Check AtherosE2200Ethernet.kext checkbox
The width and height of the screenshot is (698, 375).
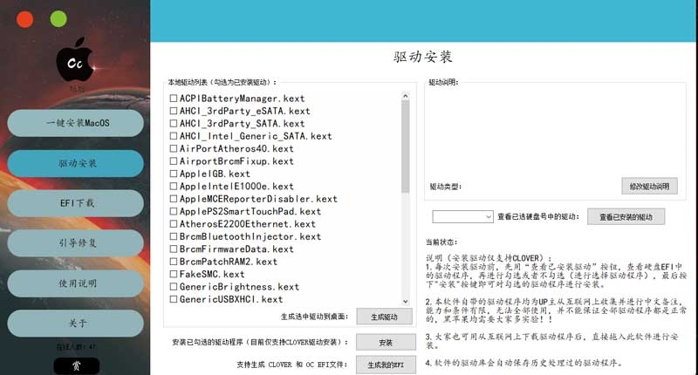(x=173, y=223)
